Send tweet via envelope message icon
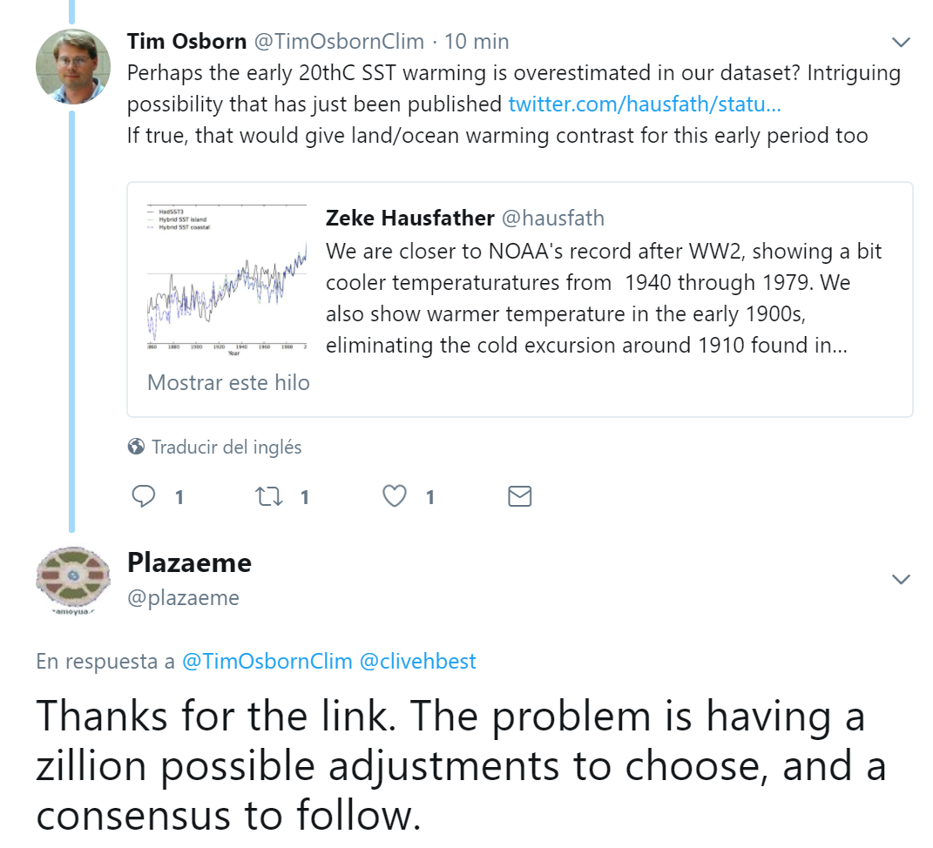 519,496
